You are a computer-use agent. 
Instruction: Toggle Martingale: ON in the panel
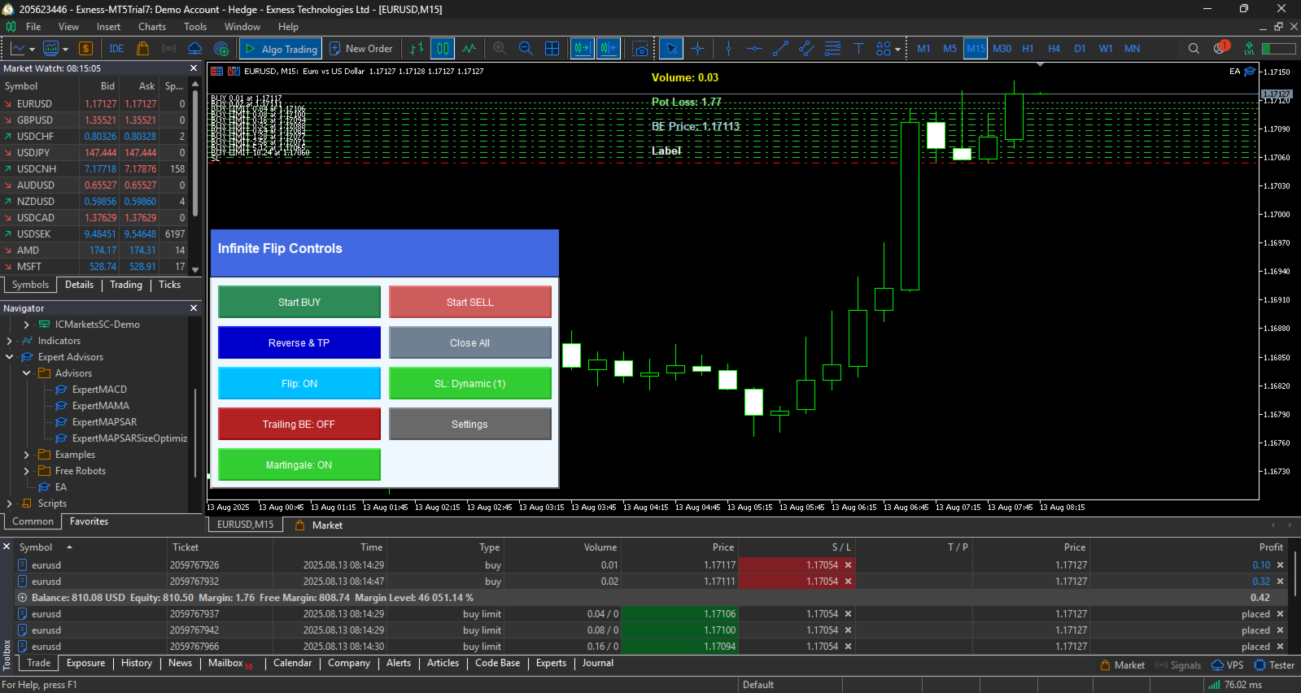299,464
